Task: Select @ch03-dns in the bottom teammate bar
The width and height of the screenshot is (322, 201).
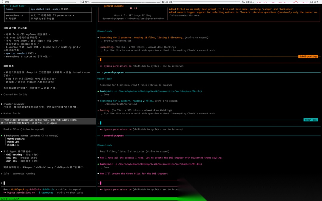Action: 35,189
